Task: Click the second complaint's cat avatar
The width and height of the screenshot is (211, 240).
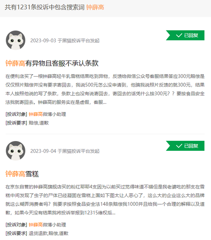Action: 16,151
